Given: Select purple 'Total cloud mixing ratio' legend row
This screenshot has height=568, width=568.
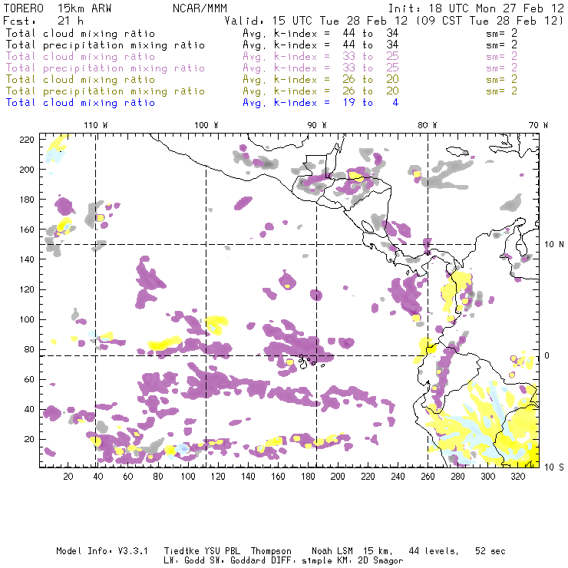Looking at the screenshot, I should [x=262, y=57].
